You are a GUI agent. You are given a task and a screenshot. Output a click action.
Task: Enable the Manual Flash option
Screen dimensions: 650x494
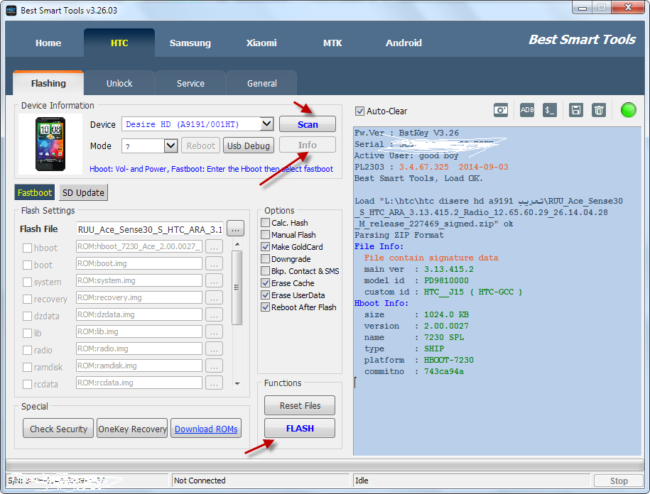click(x=265, y=235)
